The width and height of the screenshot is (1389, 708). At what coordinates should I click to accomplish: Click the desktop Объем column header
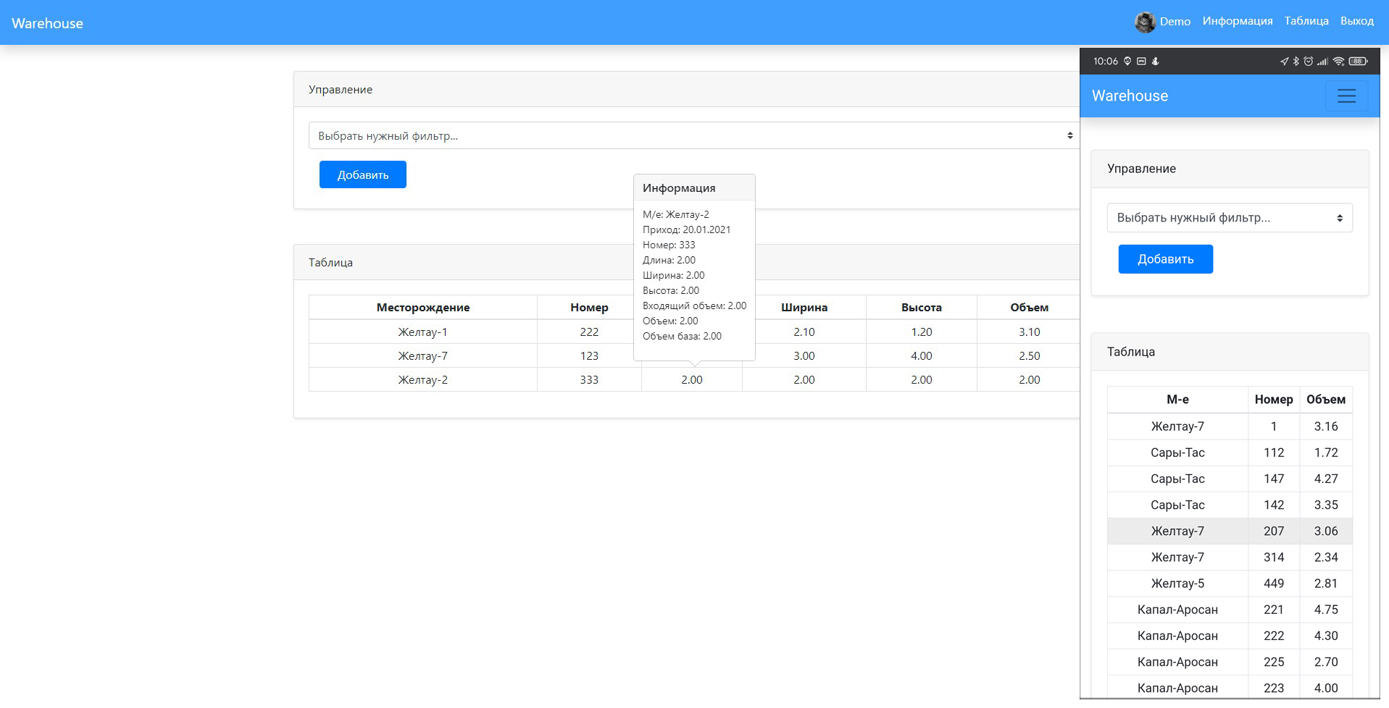pos(1029,308)
